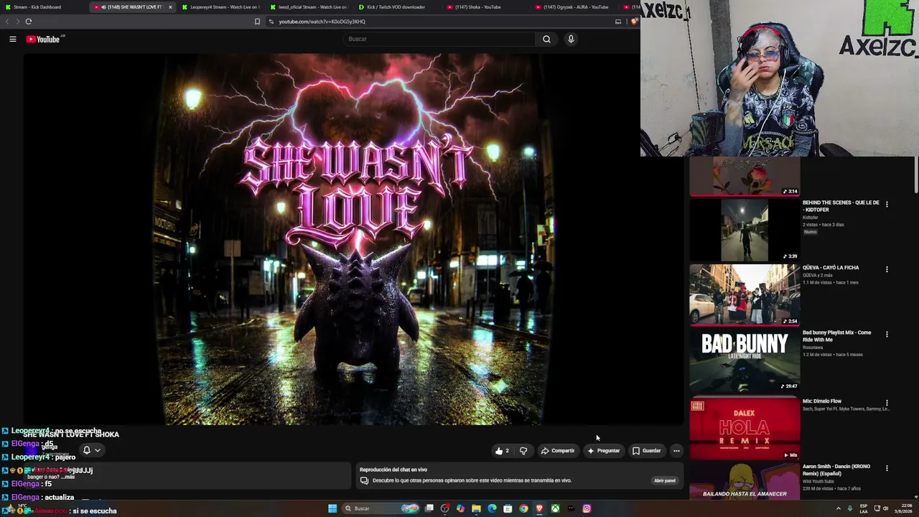
Task: Open the Kidtofer channel link
Action: pyautogui.click(x=810, y=218)
